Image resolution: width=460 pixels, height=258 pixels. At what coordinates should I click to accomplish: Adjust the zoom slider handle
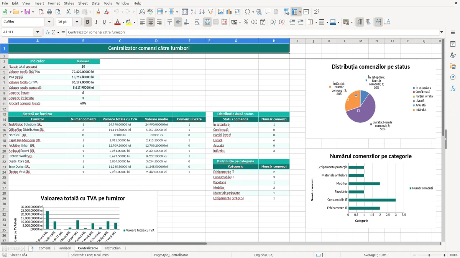[x=429, y=255]
